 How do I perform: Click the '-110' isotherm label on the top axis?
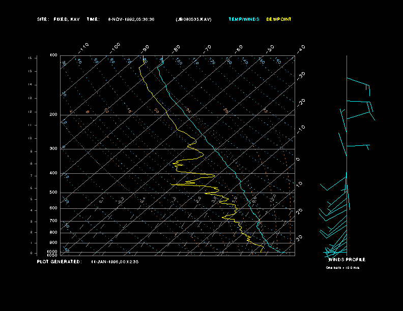point(83,48)
